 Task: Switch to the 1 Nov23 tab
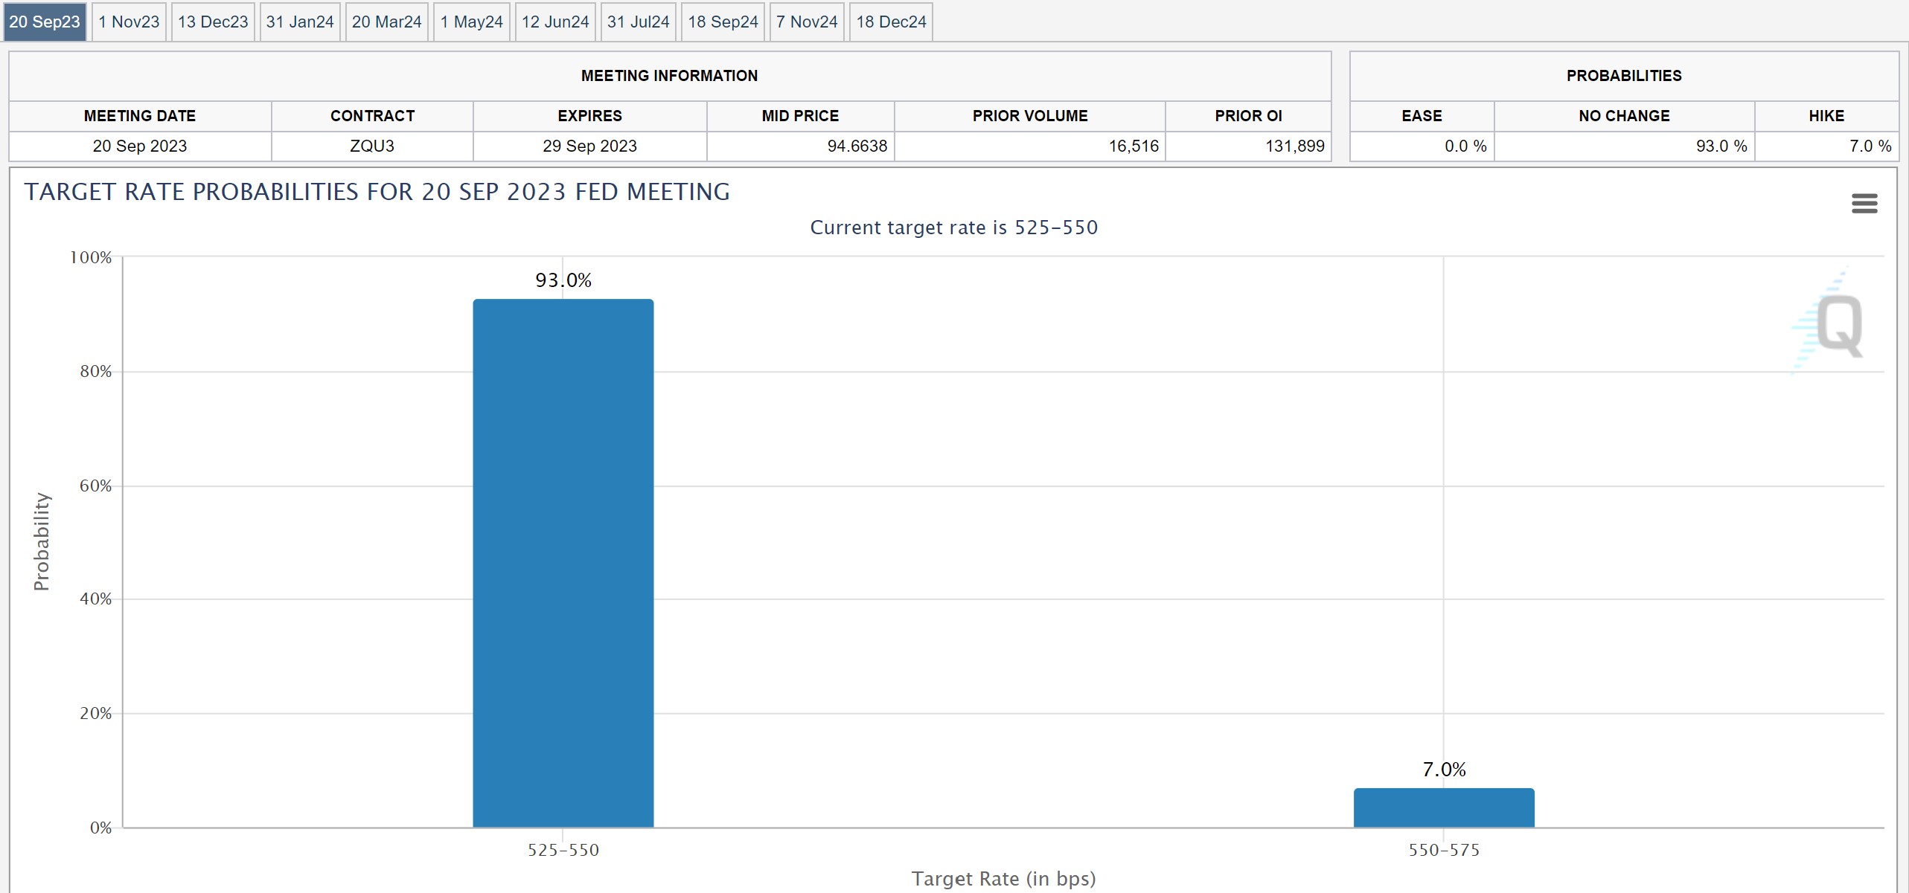129,22
